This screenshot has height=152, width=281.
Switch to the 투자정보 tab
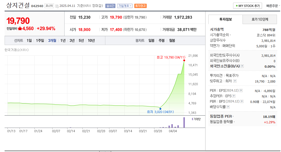(x=225, y=19)
